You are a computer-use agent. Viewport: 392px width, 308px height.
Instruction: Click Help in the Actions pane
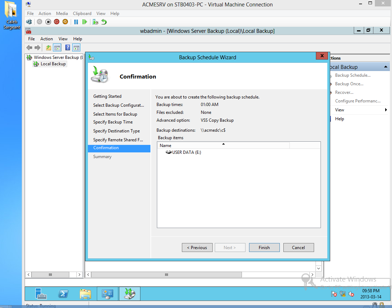coord(339,119)
